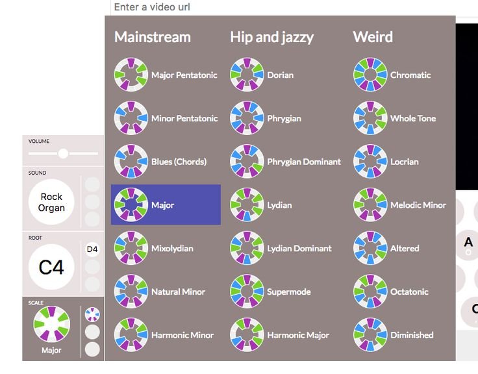Click the Supermode label text
Screen dimensions: 478x374
click(x=289, y=292)
